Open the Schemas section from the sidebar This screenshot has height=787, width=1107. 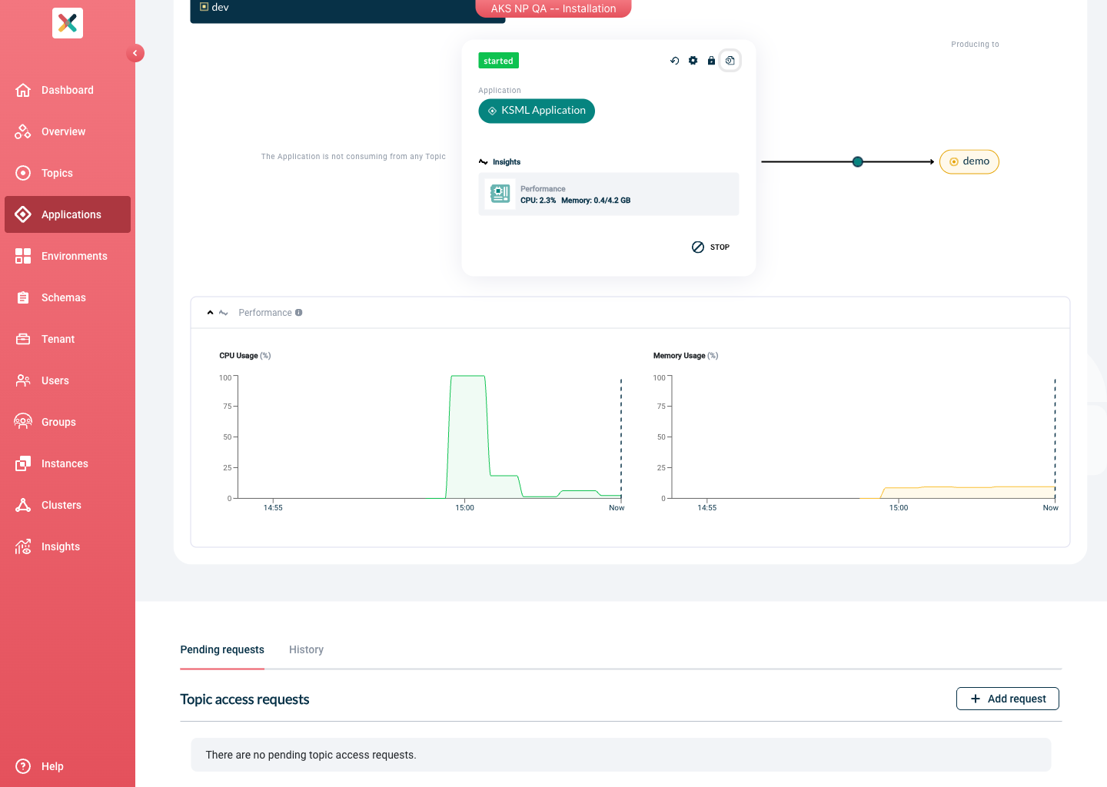click(63, 297)
